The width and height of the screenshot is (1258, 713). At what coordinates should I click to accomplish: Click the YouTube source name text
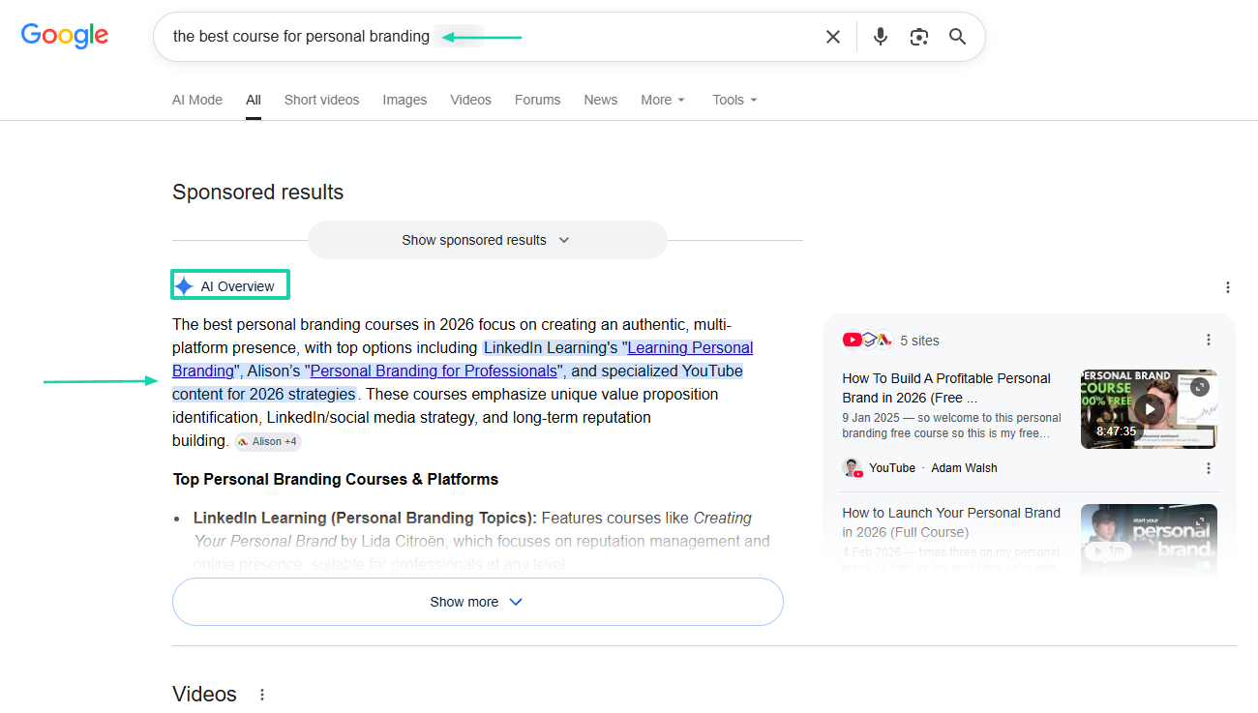coord(892,468)
